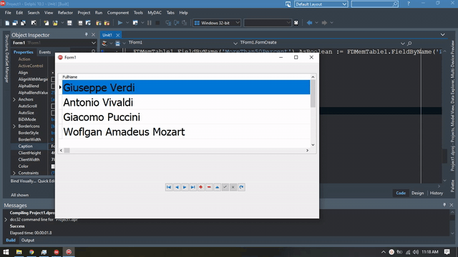Pin the Messages panel
This screenshot has height=257, width=458.
444,205
